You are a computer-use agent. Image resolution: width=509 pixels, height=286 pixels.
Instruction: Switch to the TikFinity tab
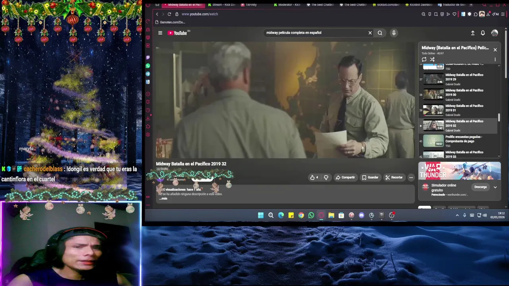point(249,5)
